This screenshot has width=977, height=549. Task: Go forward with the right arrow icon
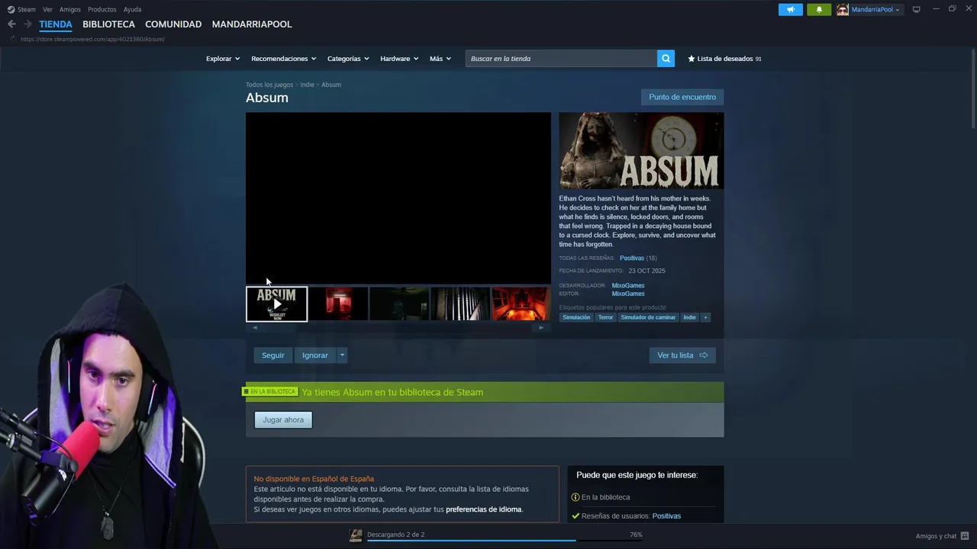[x=27, y=24]
